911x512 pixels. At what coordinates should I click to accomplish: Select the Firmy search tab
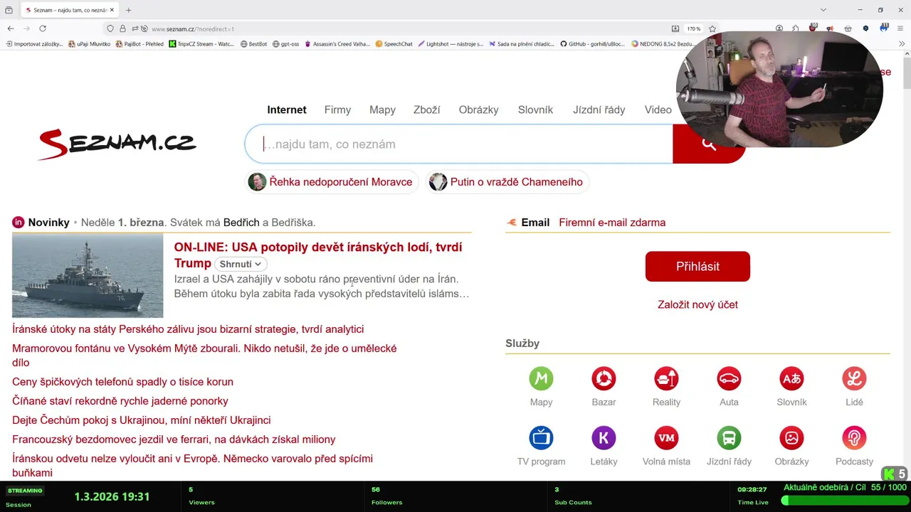[x=337, y=110]
